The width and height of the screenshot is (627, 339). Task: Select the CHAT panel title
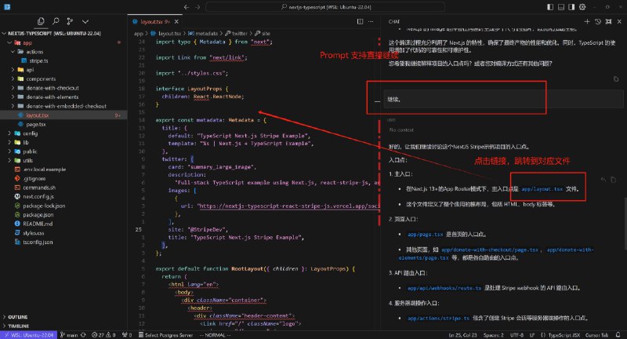tap(394, 22)
